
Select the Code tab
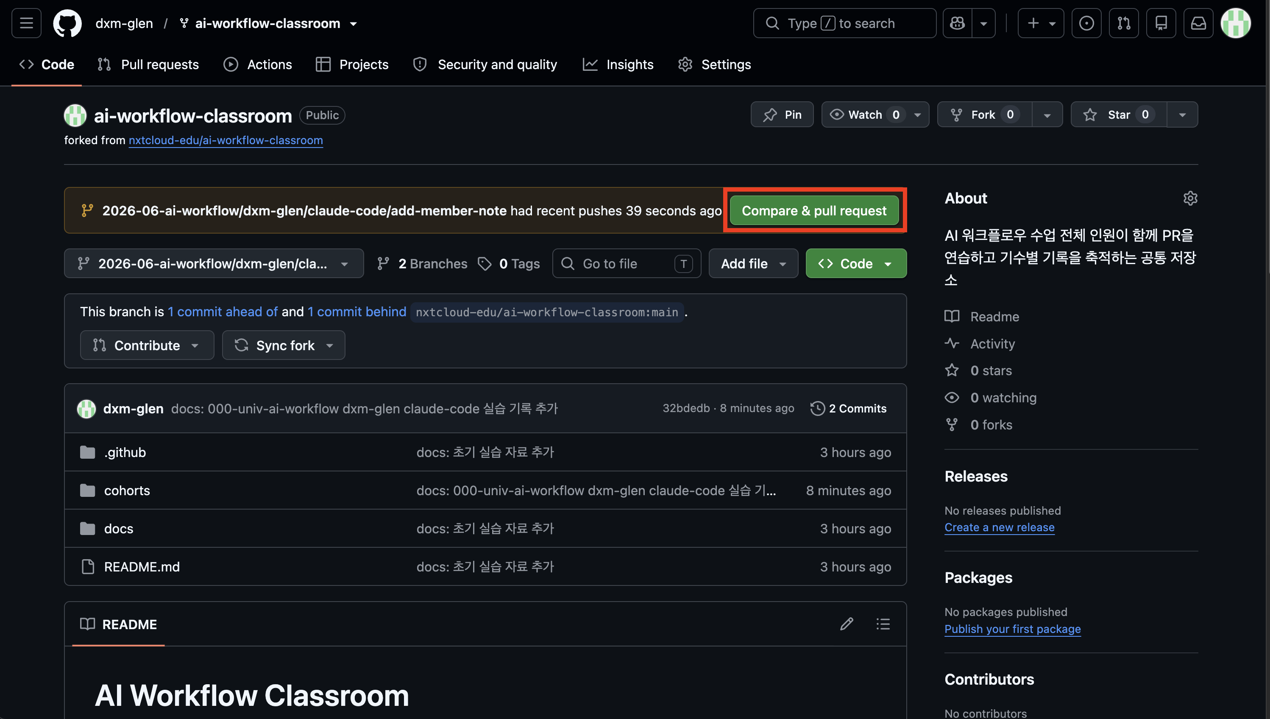(46, 64)
